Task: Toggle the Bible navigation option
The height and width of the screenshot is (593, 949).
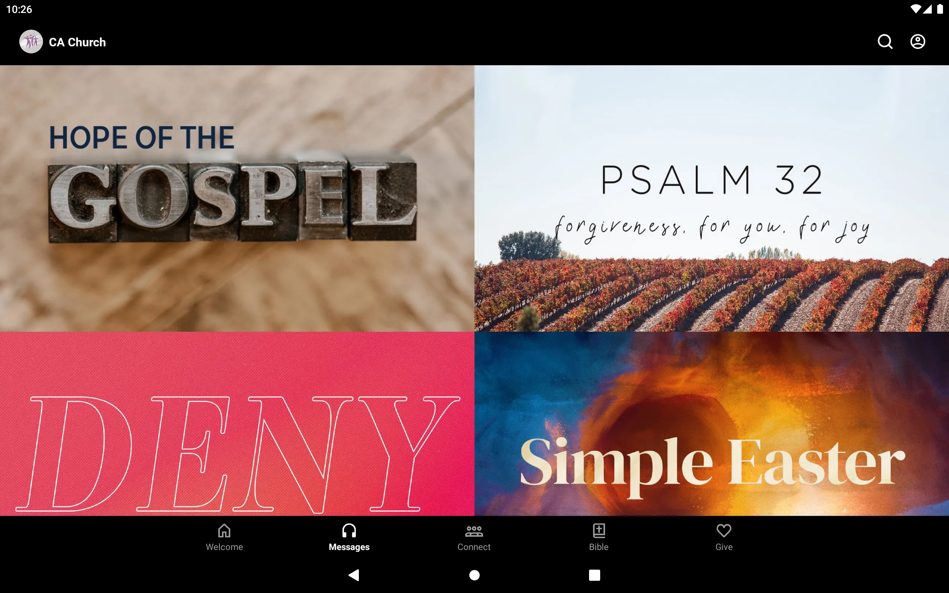Action: (598, 537)
